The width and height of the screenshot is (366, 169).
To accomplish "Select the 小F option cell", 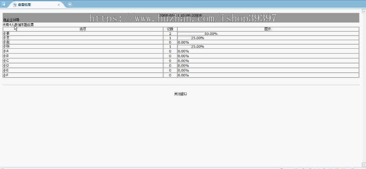I will [83, 75].
